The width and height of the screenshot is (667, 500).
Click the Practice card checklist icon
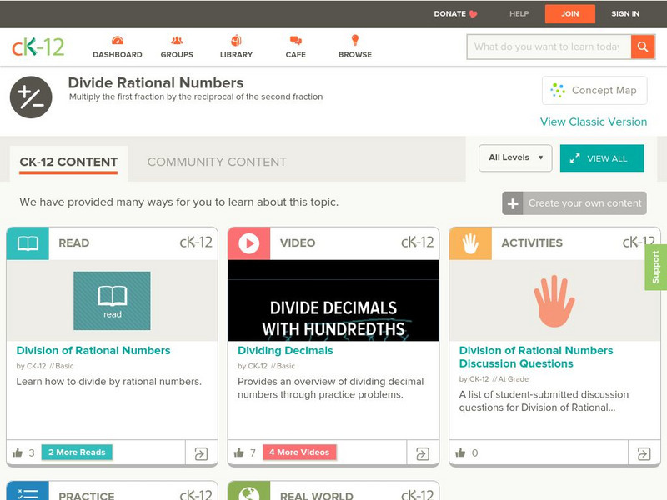28,491
